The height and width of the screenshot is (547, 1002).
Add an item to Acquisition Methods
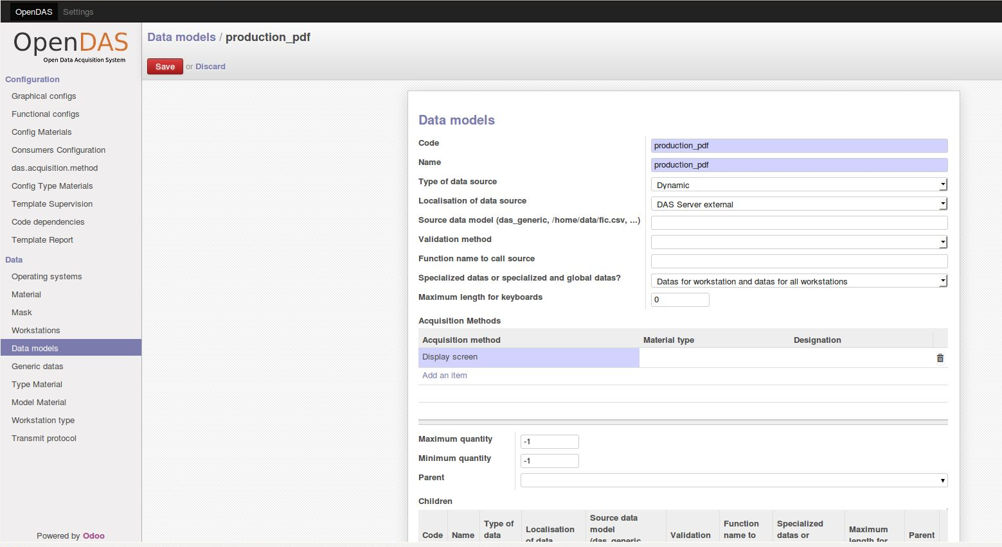pyautogui.click(x=445, y=376)
